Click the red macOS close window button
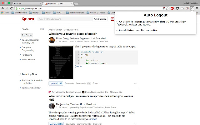200x125 pixels. pos(3,3)
